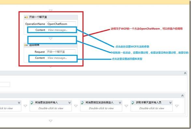191x129 pixels.
Task: Click triangle between 将消息发送给所有人 and 将消息指定发送给某些人
Action: pyautogui.click(x=76, y=106)
